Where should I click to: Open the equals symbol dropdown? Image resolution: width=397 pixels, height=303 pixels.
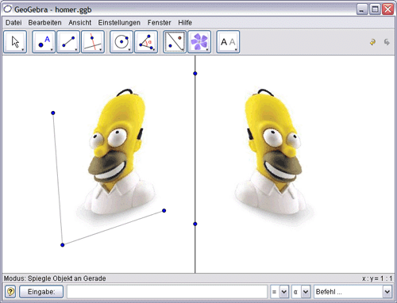pyautogui.click(x=284, y=292)
